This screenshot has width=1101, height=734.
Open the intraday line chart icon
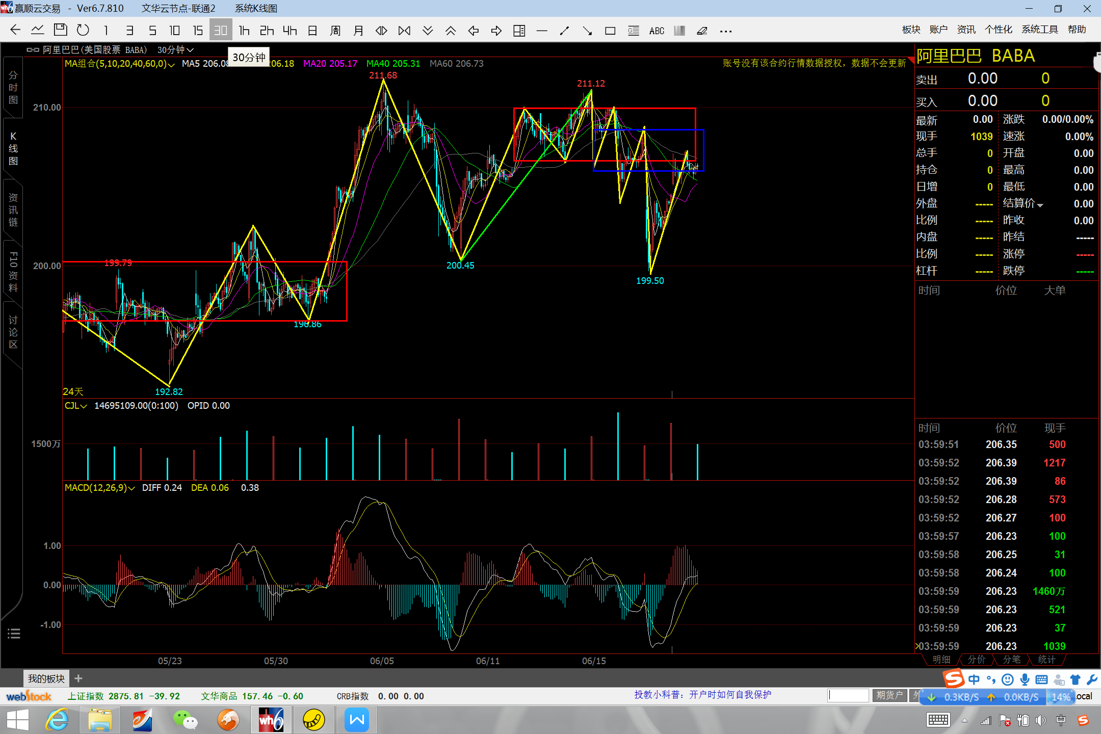pos(37,30)
